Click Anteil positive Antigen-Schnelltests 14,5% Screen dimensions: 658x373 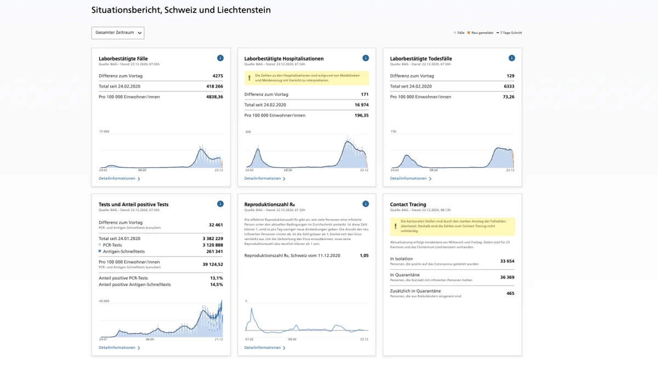(x=217, y=284)
